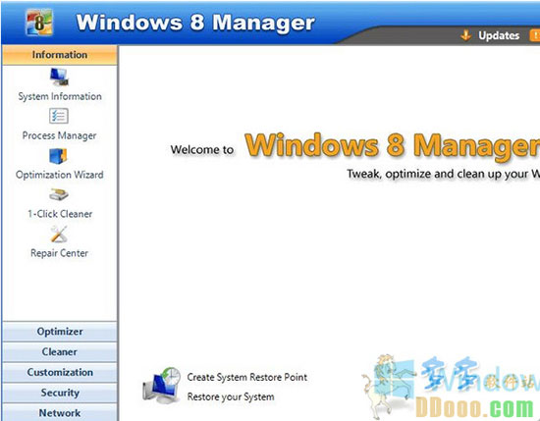Click the Windows 8 Manager logo icon
The image size is (540, 421).
39,23
